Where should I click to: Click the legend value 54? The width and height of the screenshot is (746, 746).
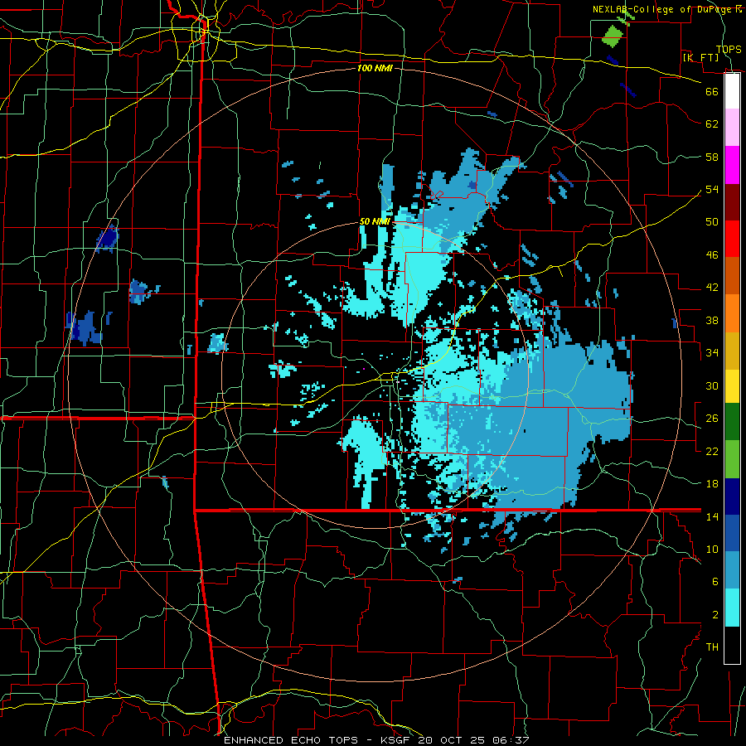(712, 189)
